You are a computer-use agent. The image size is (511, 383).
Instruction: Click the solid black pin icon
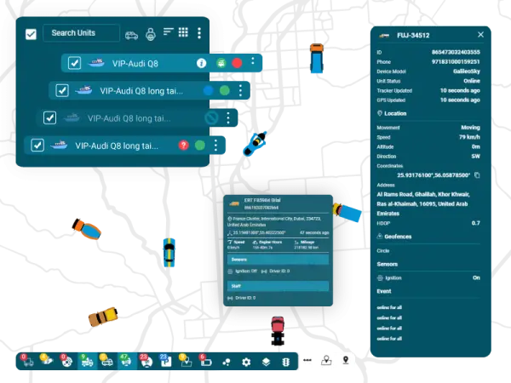click(x=346, y=359)
